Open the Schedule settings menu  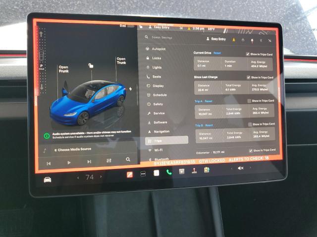coord(157,95)
